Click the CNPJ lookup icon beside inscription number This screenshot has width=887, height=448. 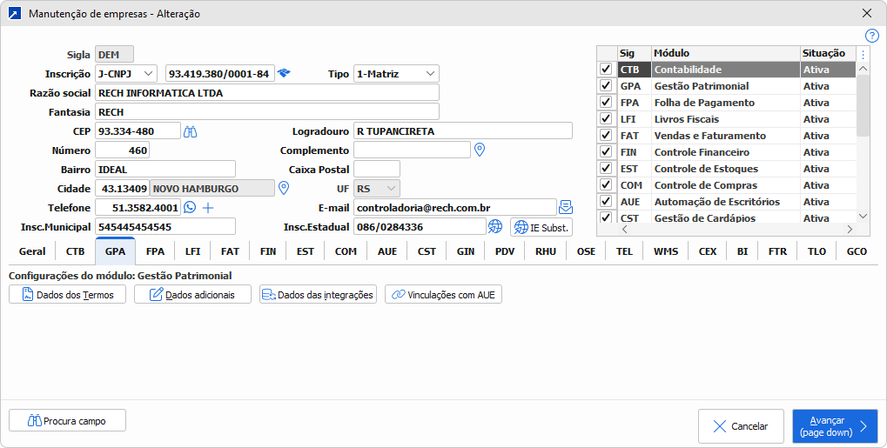pyautogui.click(x=284, y=74)
